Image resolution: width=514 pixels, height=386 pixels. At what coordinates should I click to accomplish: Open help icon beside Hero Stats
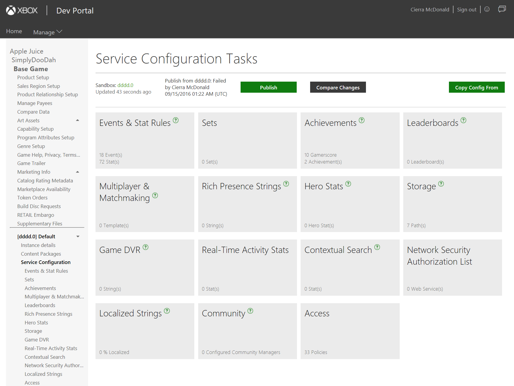point(348,184)
